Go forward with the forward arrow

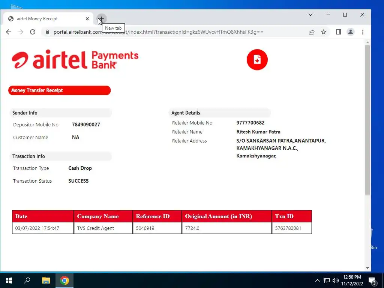pos(21,32)
